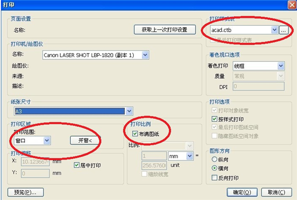Click the 预览(P)... button
The width and height of the screenshot is (297, 200).
coord(26,192)
